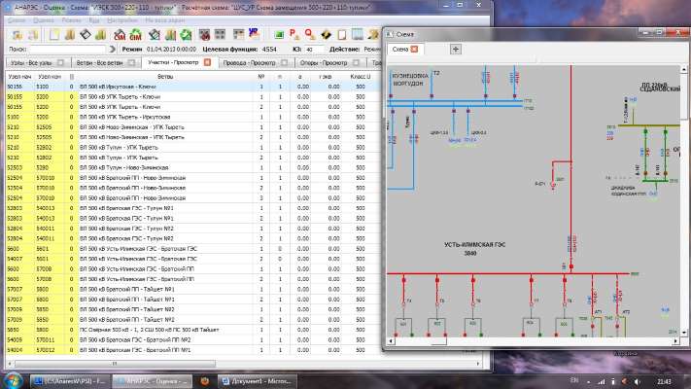691x389 pixels.
Task: Click the green CIM toolbar icon
Action: coord(136,34)
